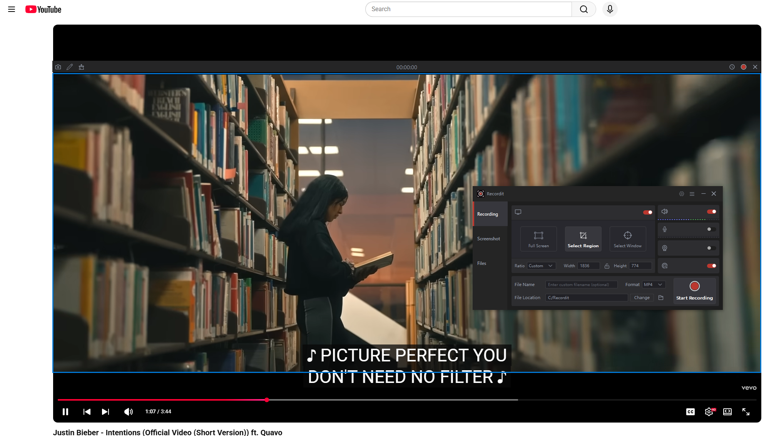Image resolution: width=764 pixels, height=436 pixels.
Task: Disable the system sound toggle
Action: point(711,211)
